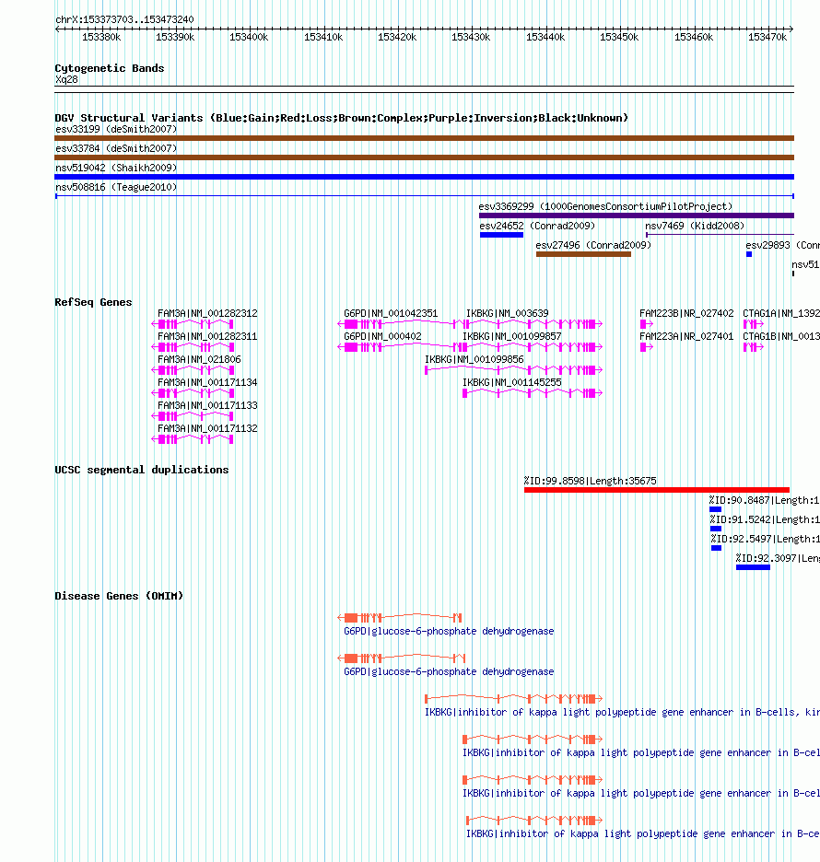Click the purple esv3369299 inversion bar
The height and width of the screenshot is (862, 820).
(637, 215)
